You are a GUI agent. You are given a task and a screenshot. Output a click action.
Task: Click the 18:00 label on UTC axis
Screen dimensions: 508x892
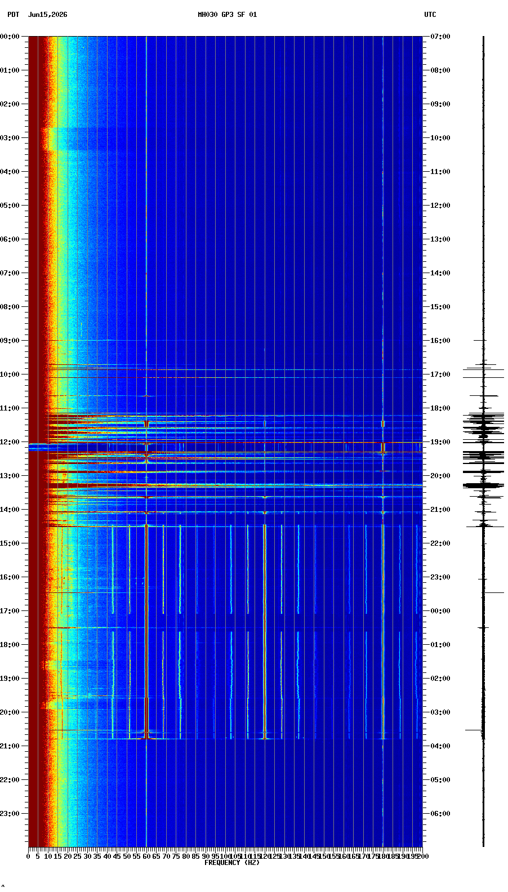(440, 408)
